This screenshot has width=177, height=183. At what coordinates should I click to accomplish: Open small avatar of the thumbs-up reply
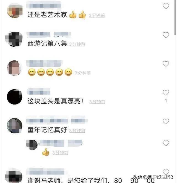pyautogui.click(x=32, y=145)
